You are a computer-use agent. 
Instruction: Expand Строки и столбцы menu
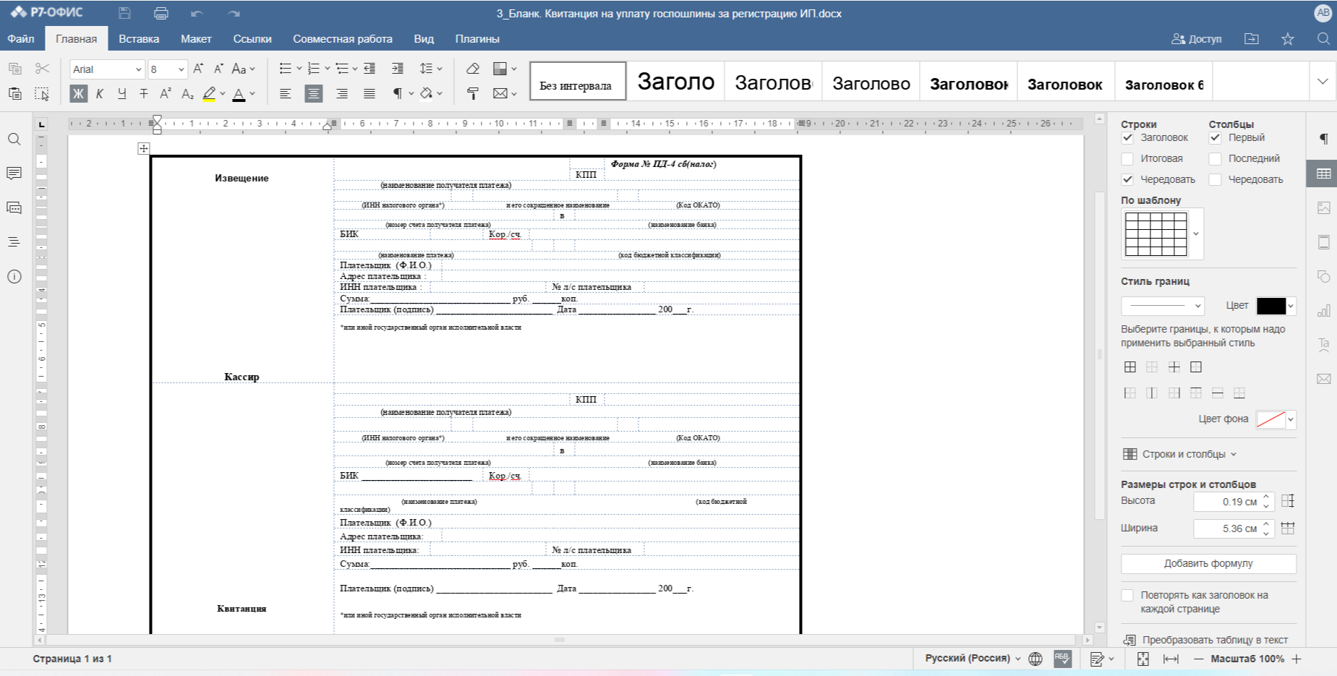[x=1180, y=454]
